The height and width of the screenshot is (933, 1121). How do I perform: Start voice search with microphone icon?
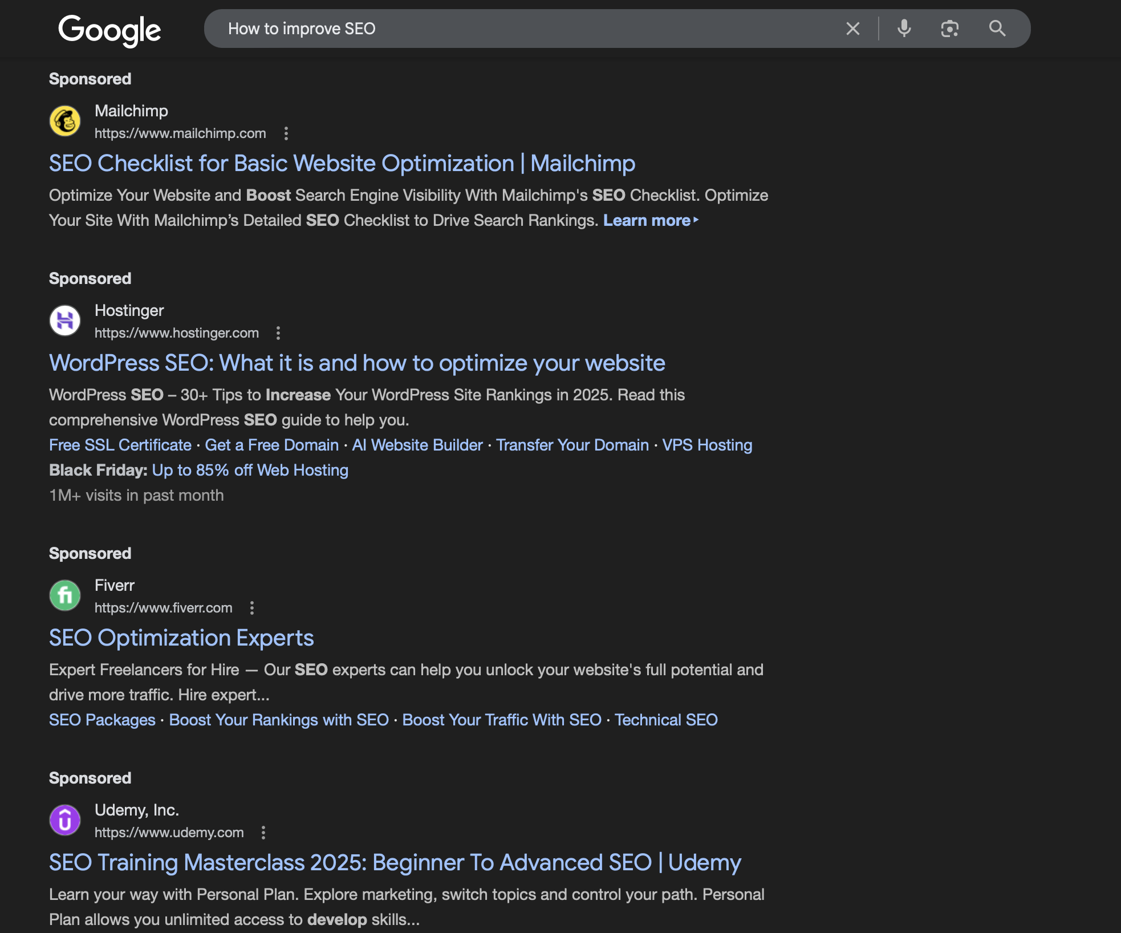coord(904,29)
